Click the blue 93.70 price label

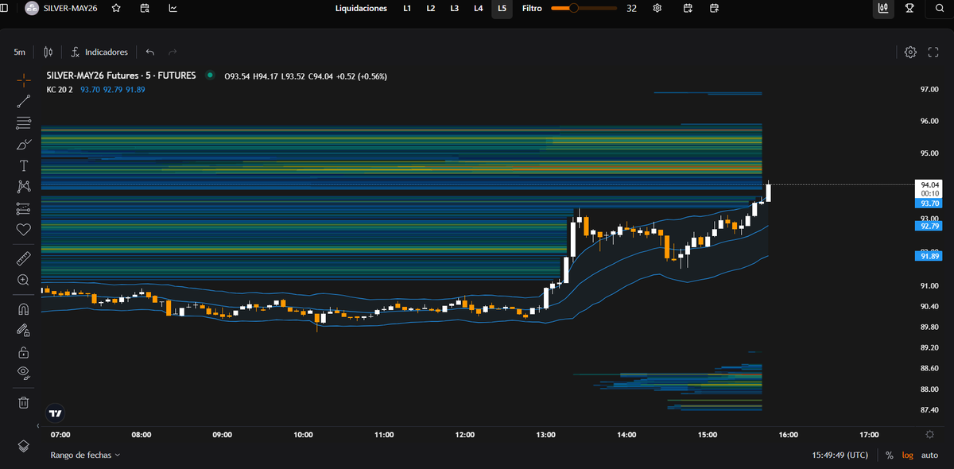click(x=929, y=203)
